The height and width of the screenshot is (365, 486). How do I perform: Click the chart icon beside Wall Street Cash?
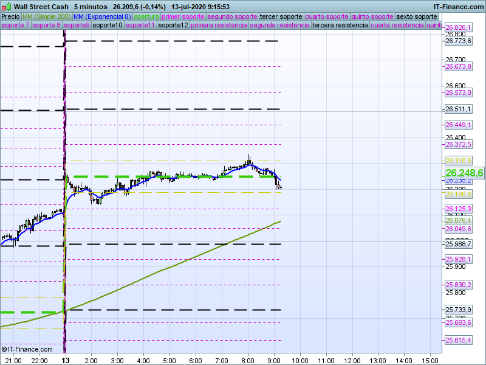[x=6, y=7]
